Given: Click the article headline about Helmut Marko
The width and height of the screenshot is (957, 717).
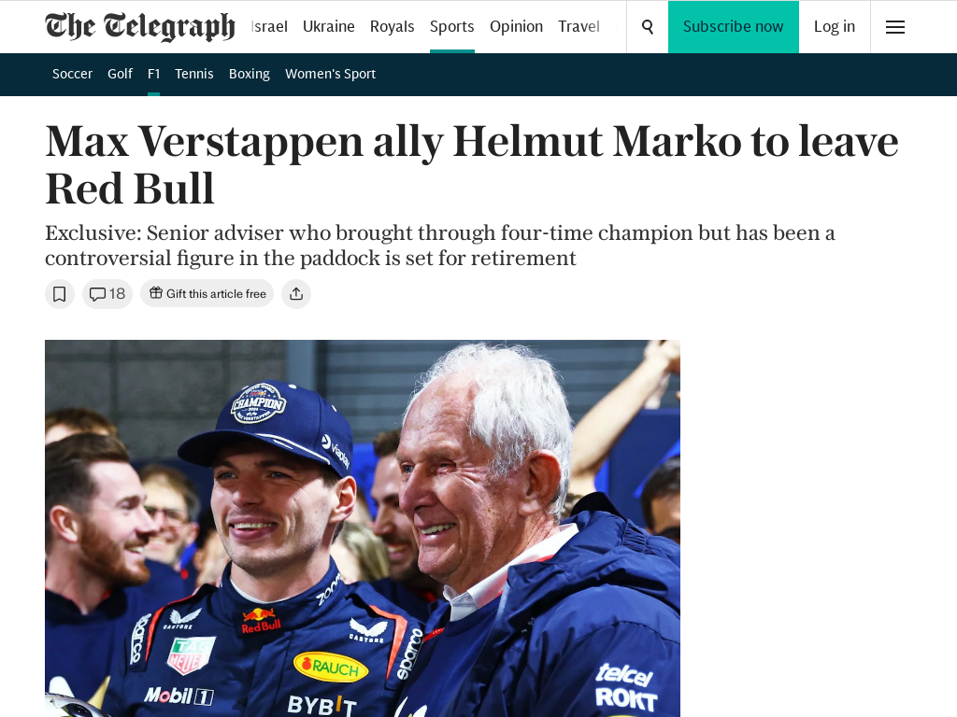Looking at the screenshot, I should pyautogui.click(x=472, y=165).
